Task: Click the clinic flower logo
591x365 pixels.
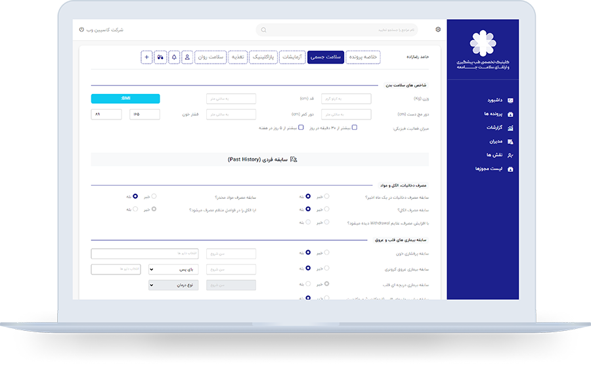Action: click(x=483, y=43)
